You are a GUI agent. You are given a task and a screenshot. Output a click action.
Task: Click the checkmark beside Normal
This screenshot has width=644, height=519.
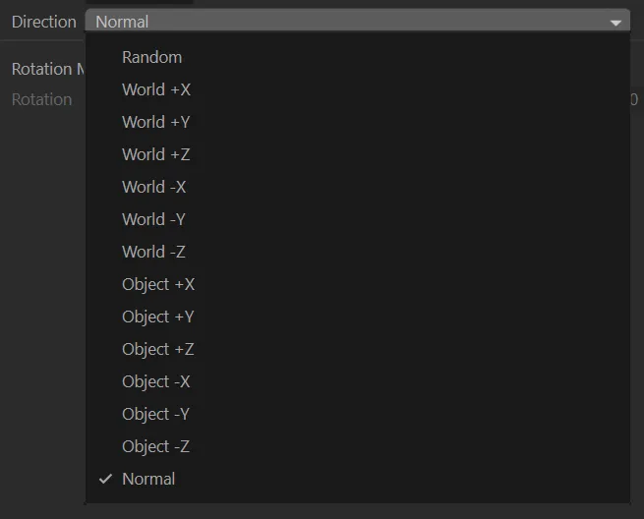(105, 479)
